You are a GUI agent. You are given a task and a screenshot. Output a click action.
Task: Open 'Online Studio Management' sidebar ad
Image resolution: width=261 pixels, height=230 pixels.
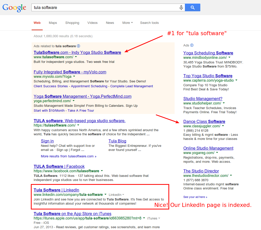(208, 148)
